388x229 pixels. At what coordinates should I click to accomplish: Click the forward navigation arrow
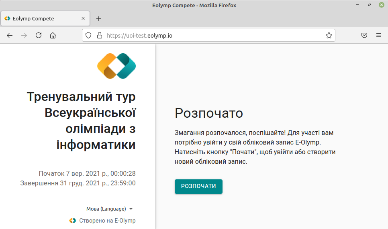coord(24,36)
